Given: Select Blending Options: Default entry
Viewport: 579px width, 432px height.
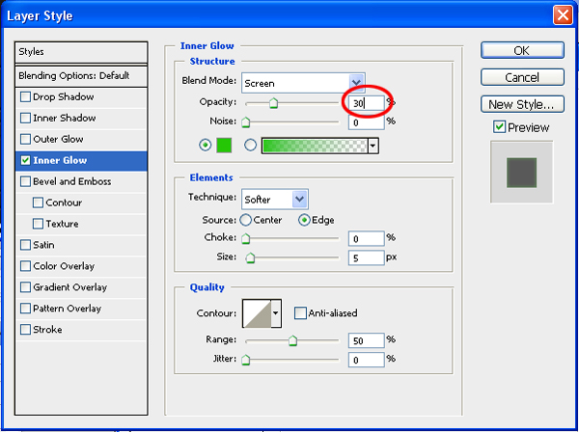Looking at the screenshot, I should [x=81, y=76].
